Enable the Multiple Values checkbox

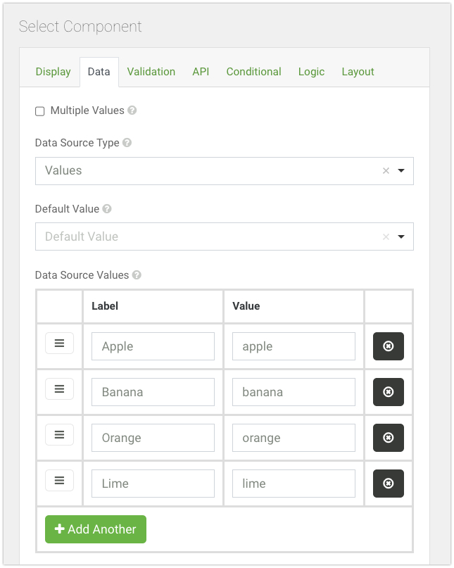coord(40,111)
